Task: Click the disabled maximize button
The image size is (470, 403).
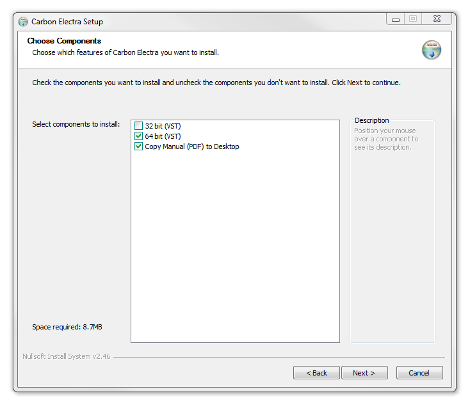Action: (x=413, y=19)
